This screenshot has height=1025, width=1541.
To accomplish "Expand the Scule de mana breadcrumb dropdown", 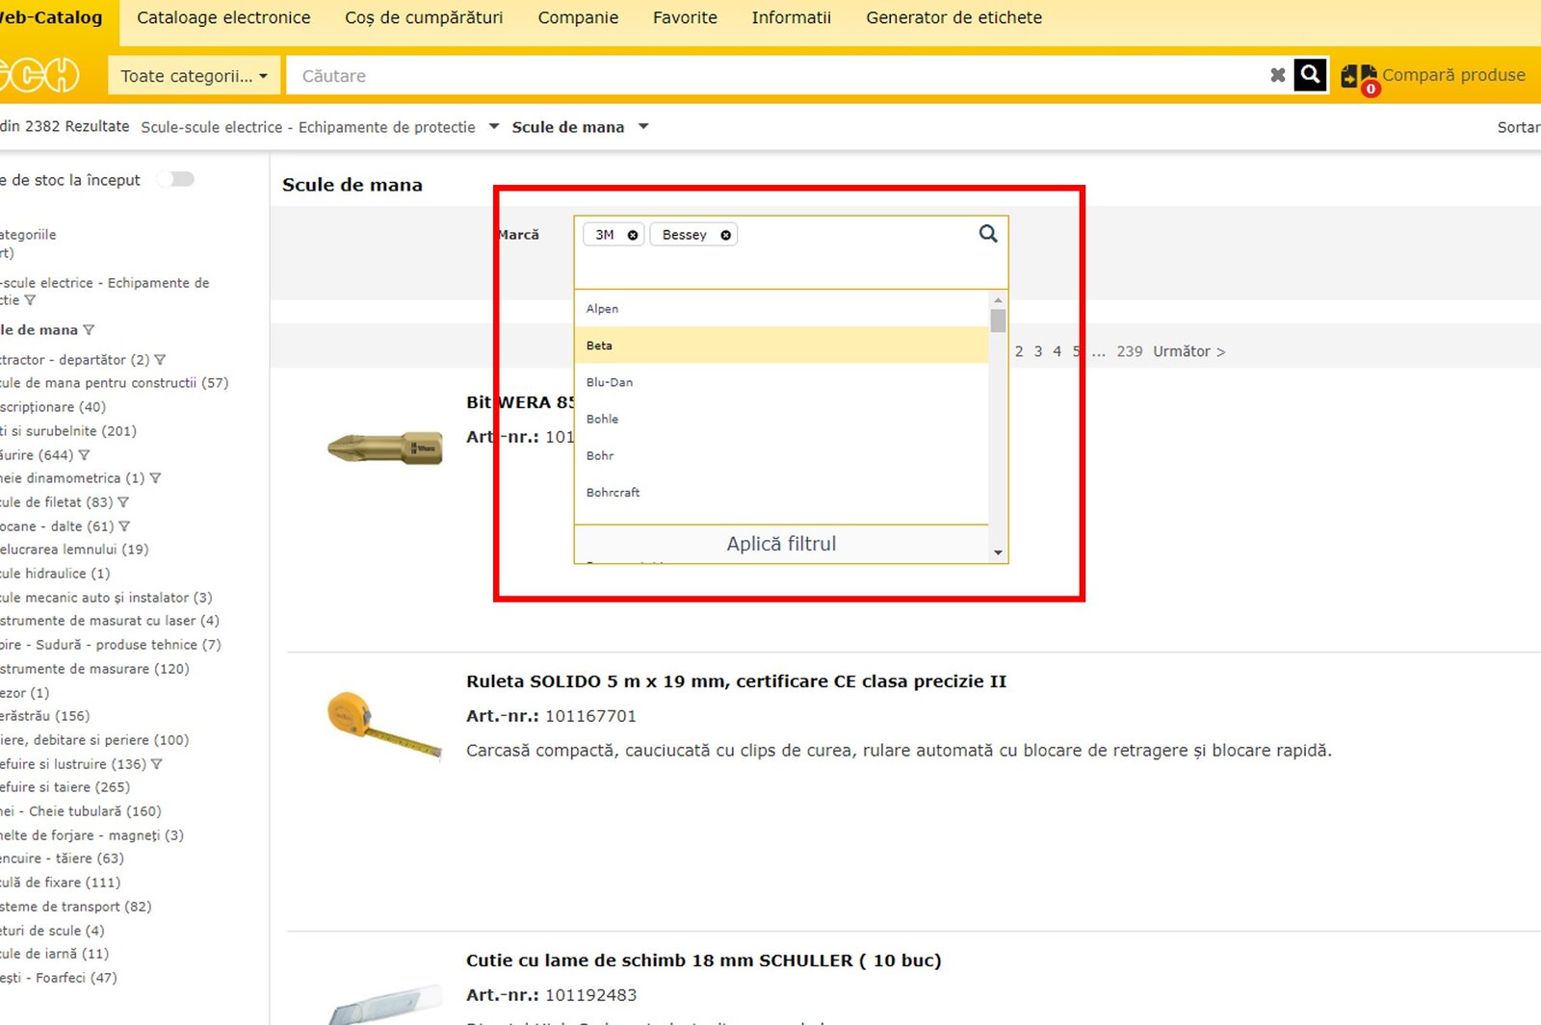I will point(643,126).
